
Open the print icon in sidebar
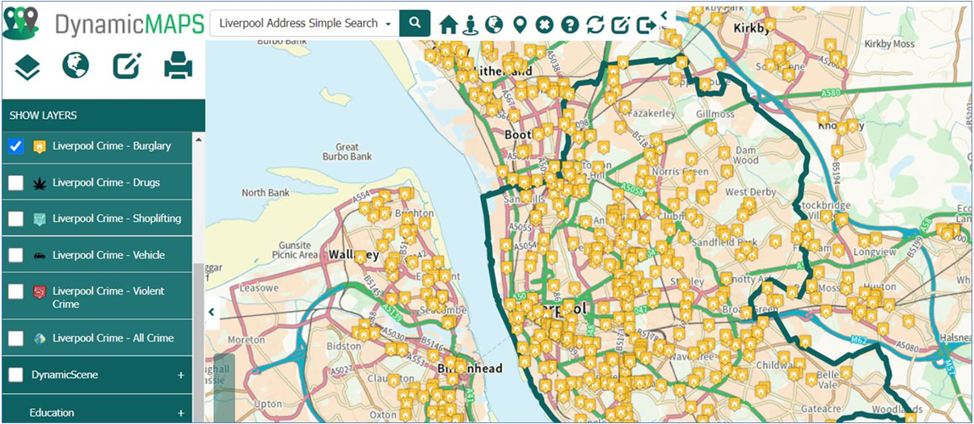coord(178,66)
